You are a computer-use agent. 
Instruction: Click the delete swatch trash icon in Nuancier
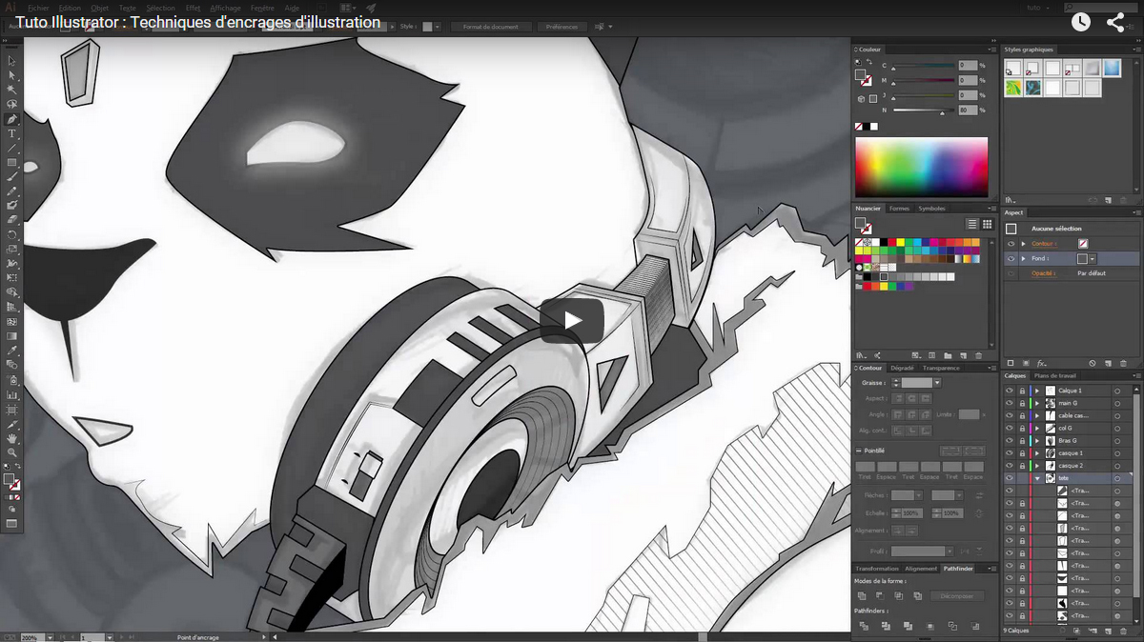(979, 355)
